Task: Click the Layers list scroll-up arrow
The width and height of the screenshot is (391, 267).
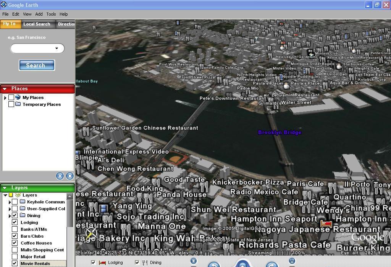Action: (70, 197)
